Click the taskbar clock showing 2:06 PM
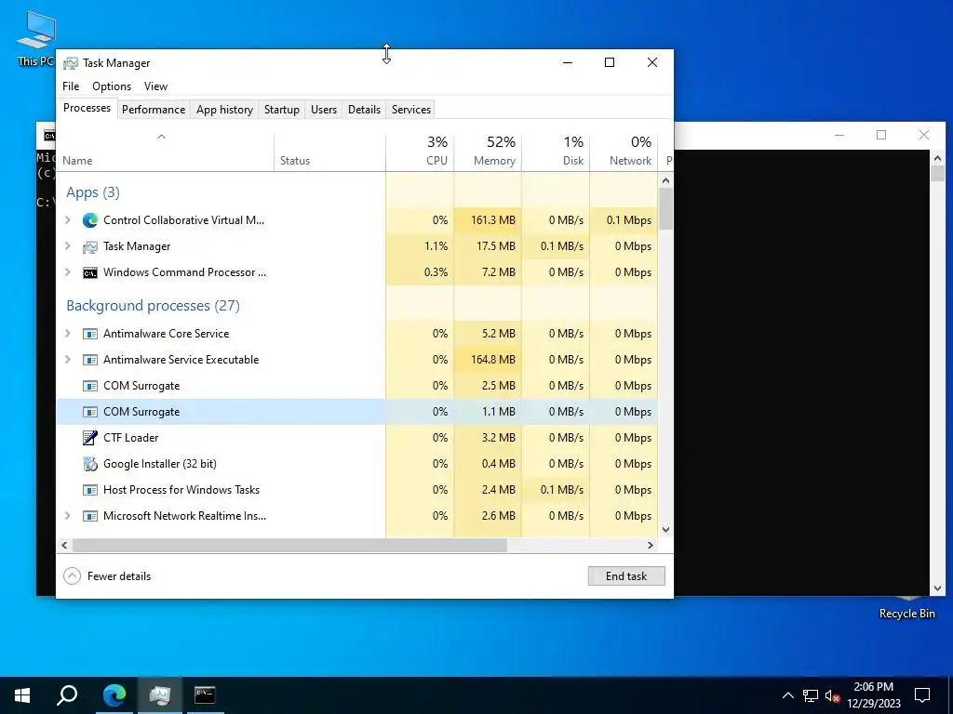This screenshot has width=953, height=714. (x=874, y=695)
